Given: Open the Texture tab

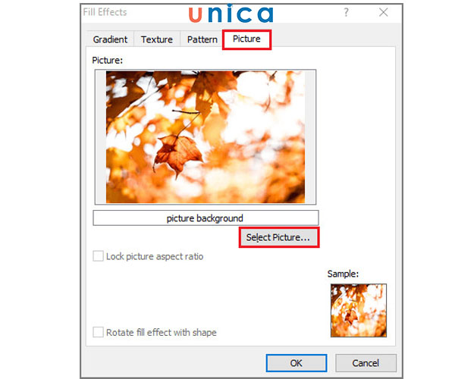Looking at the screenshot, I should coord(157,39).
